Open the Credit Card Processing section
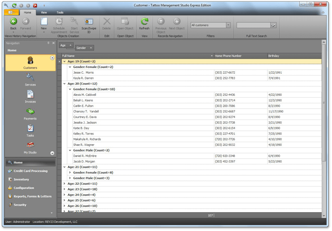Screen dimensions: 332x231 [30, 171]
